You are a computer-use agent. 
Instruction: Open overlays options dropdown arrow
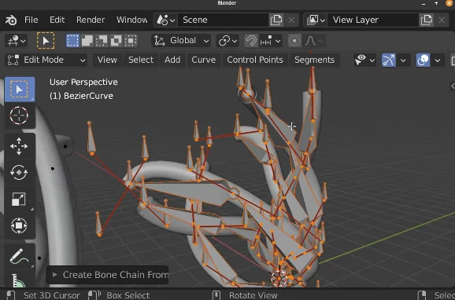click(x=438, y=60)
